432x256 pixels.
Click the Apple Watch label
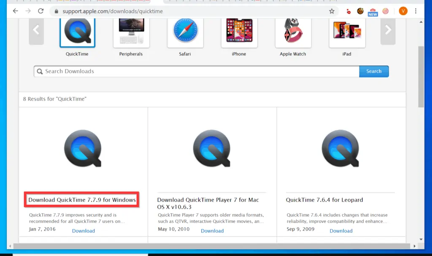pos(293,54)
